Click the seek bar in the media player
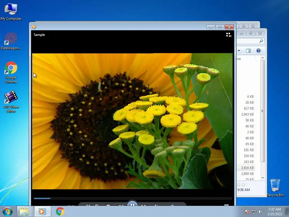The image size is (289, 217). click(x=133, y=198)
